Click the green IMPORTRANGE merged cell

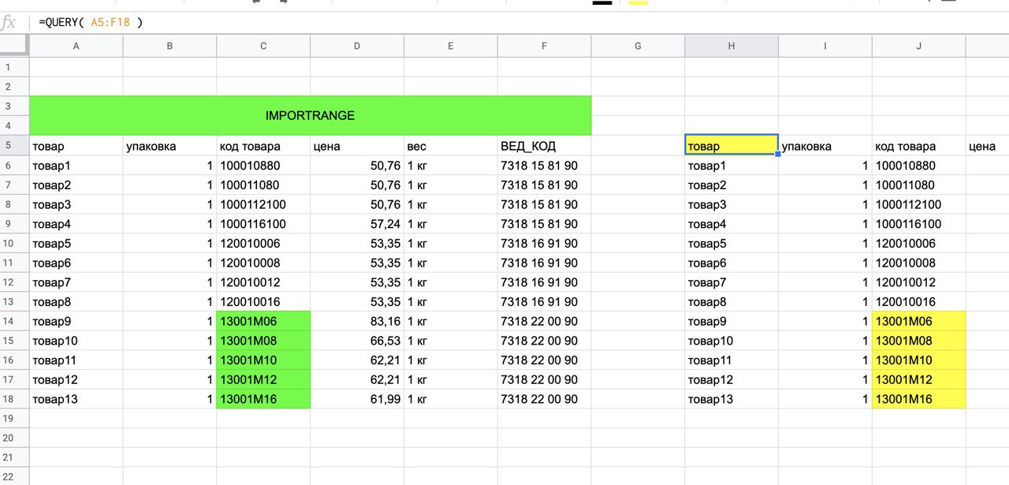click(x=310, y=116)
